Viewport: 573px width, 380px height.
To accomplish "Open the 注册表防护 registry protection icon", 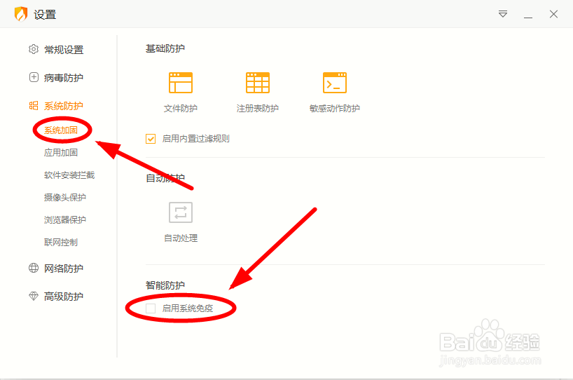I will pos(258,83).
